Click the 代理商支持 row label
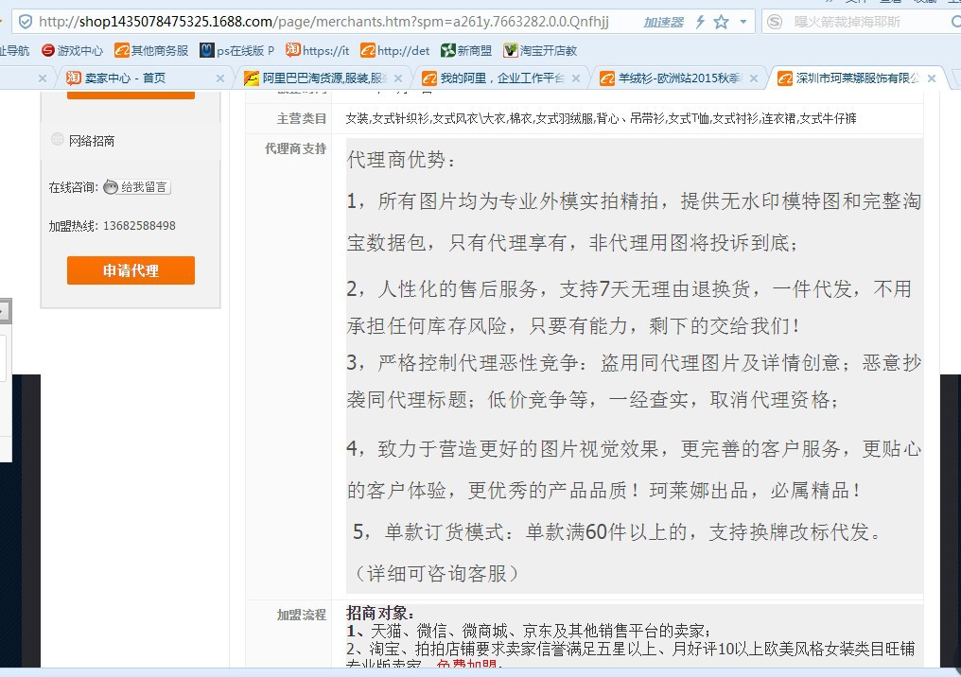This screenshot has width=961, height=677. [295, 148]
